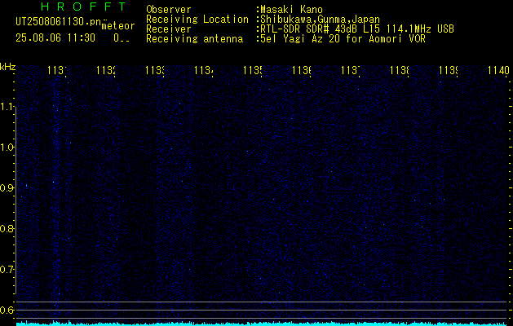
Task: Click the 0.9 frequency axis label
Action: click(7, 188)
